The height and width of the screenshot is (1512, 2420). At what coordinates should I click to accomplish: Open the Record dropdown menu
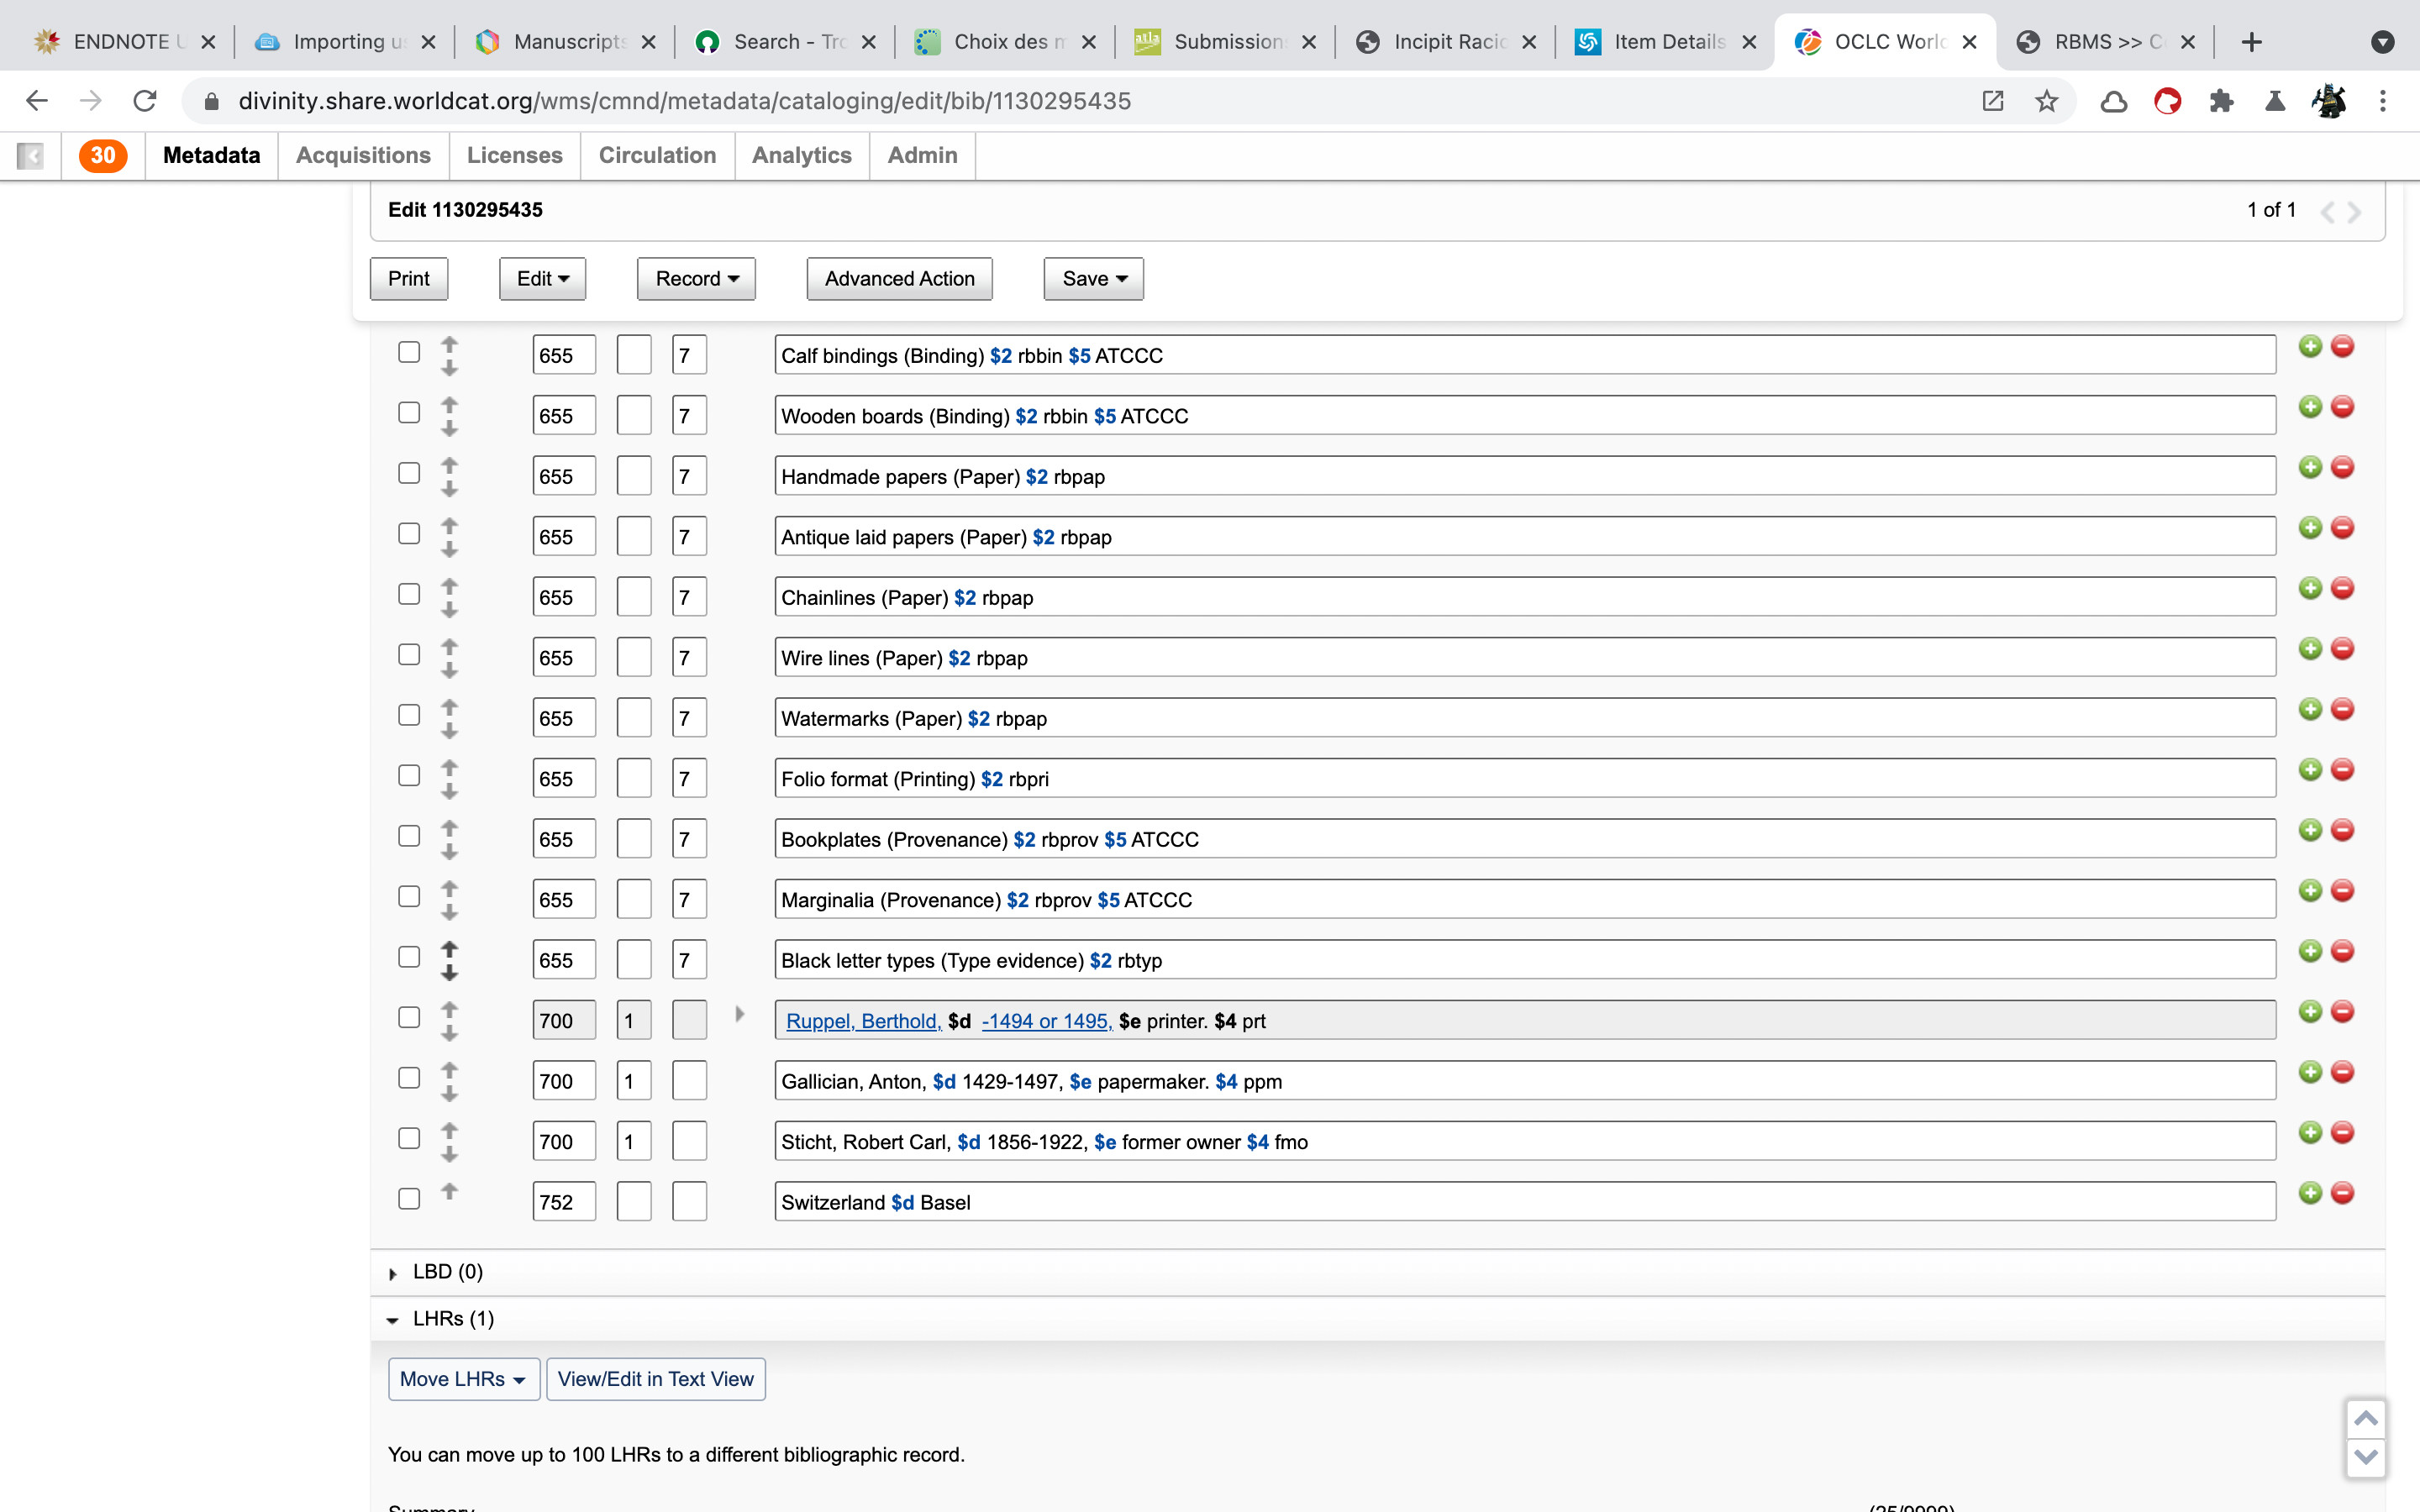point(696,279)
